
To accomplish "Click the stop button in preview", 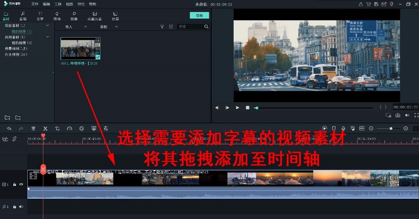I will tap(247, 108).
